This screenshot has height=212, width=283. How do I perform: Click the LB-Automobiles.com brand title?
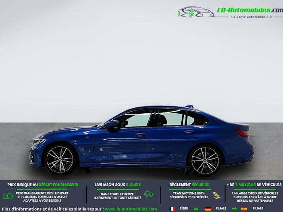pyautogui.click(x=250, y=10)
